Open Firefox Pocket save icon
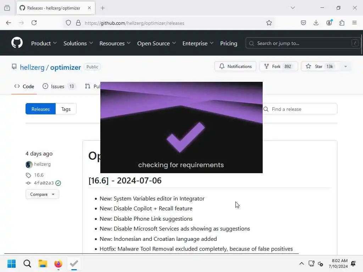Image resolution: width=363 pixels, height=272 pixels. tap(303, 23)
